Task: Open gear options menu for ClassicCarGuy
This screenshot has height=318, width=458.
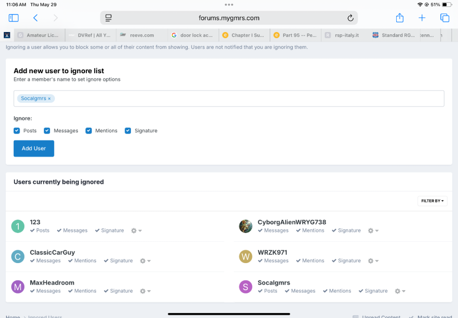Action: coord(145,261)
